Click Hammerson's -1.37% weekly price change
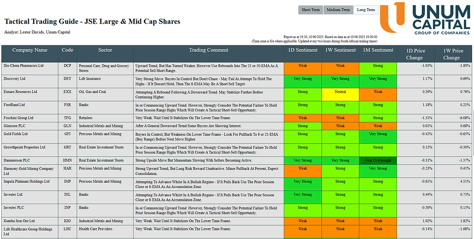 click(x=464, y=160)
